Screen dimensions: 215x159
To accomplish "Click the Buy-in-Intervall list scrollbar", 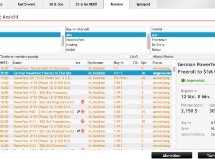I will (149, 41).
